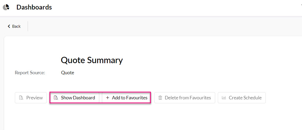
Task: Click the trash can icon
Action: [160, 98]
